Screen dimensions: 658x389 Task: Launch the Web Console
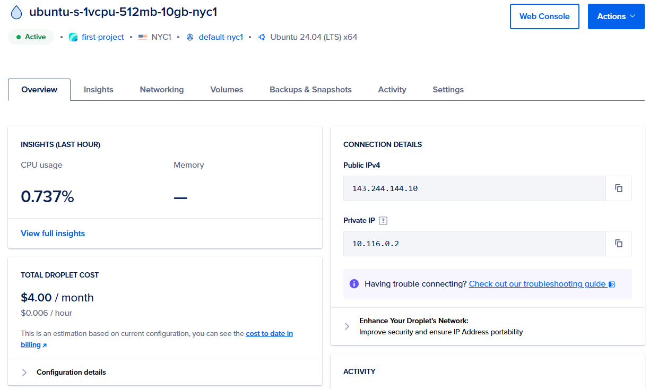(x=544, y=16)
